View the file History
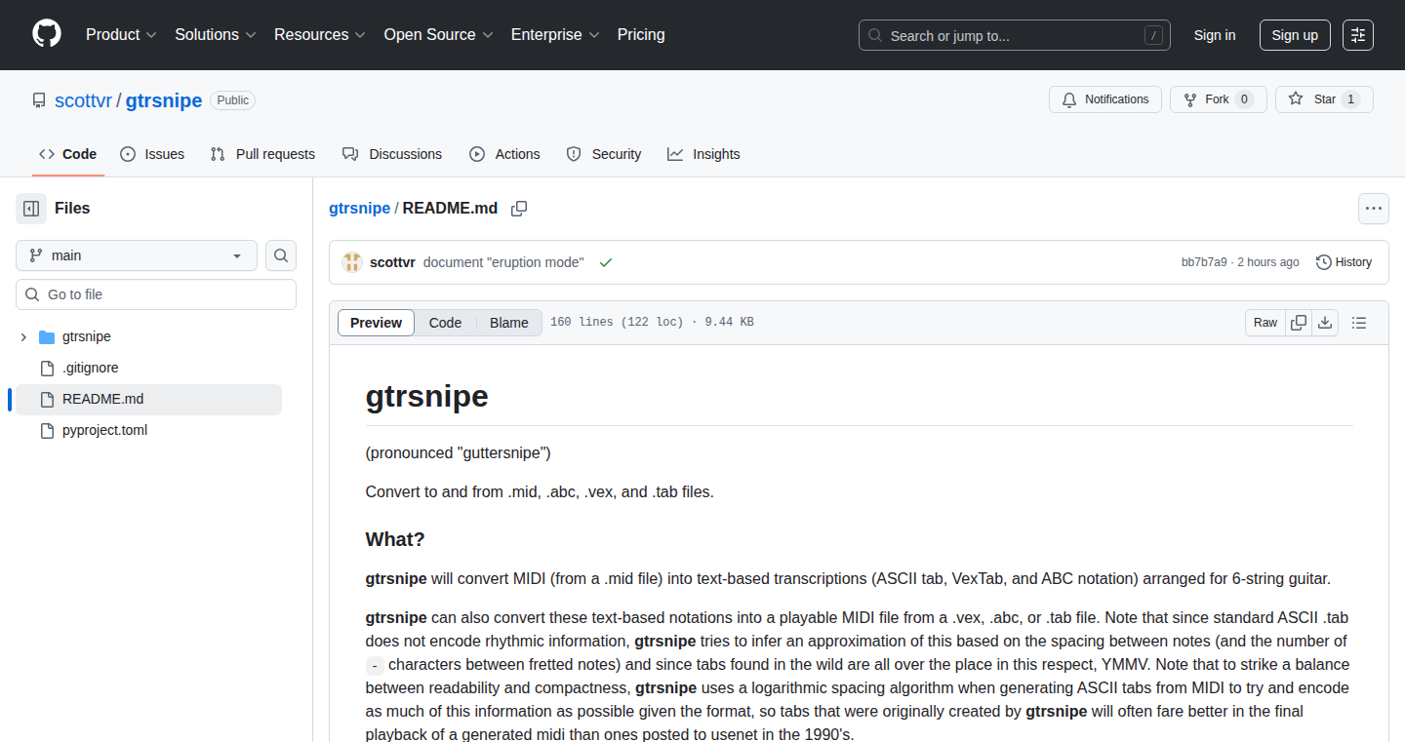Screen dimensions: 1405x742 pyautogui.click(x=1344, y=262)
